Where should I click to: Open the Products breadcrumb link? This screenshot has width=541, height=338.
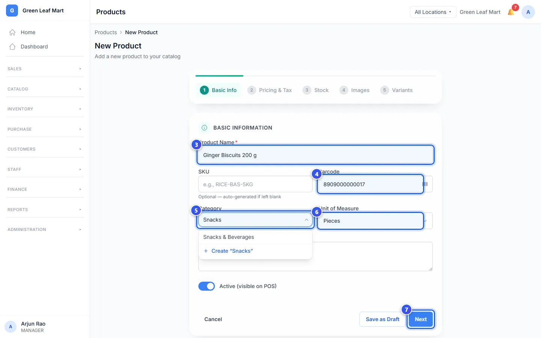[106, 32]
